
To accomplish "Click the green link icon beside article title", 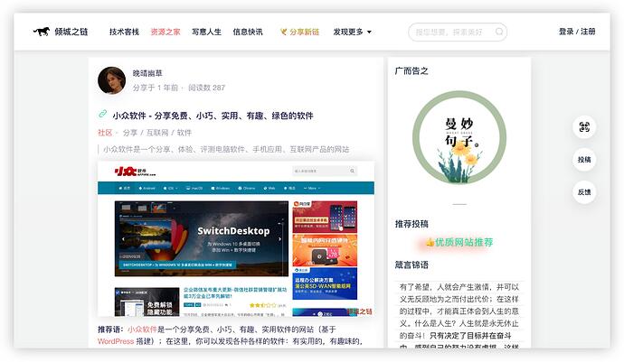I will [x=103, y=116].
